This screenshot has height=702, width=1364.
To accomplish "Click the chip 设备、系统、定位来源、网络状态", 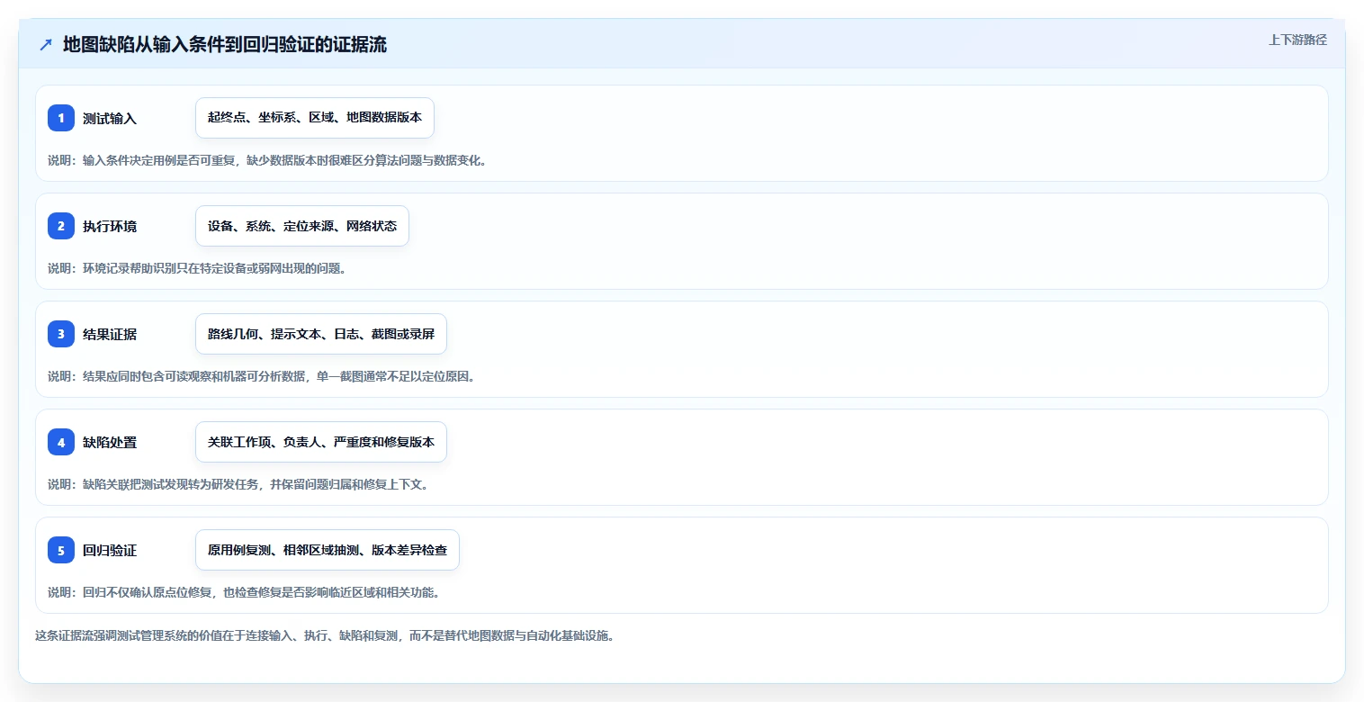I will click(x=302, y=226).
